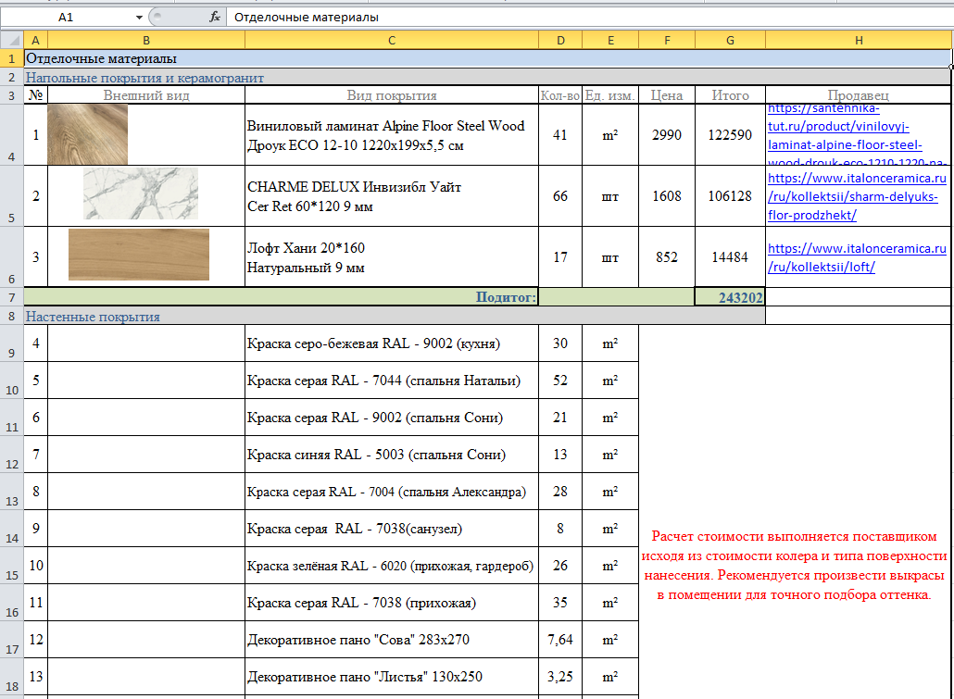The image size is (954, 699).
Task: Select the 'Отделочные материалы' title cell
Action: coord(487,59)
